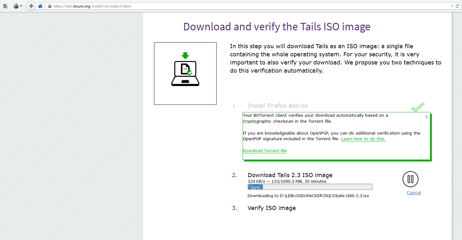
Task: Click the '324 KB/s — 133/1090.3 MiB' status
Action: (287, 181)
